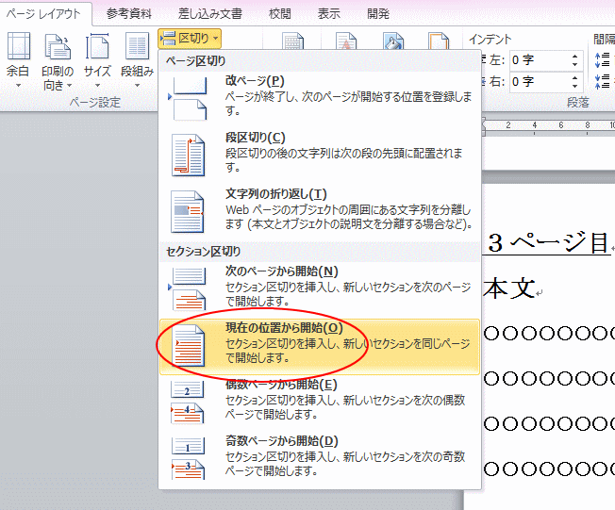Click the watermark icon in ribbon

click(346, 41)
